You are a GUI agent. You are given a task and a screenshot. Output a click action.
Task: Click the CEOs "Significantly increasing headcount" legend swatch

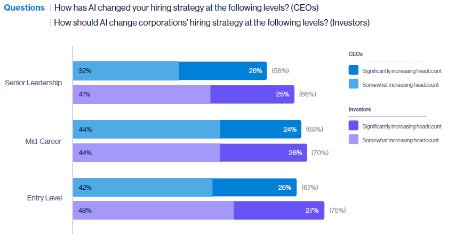353,70
